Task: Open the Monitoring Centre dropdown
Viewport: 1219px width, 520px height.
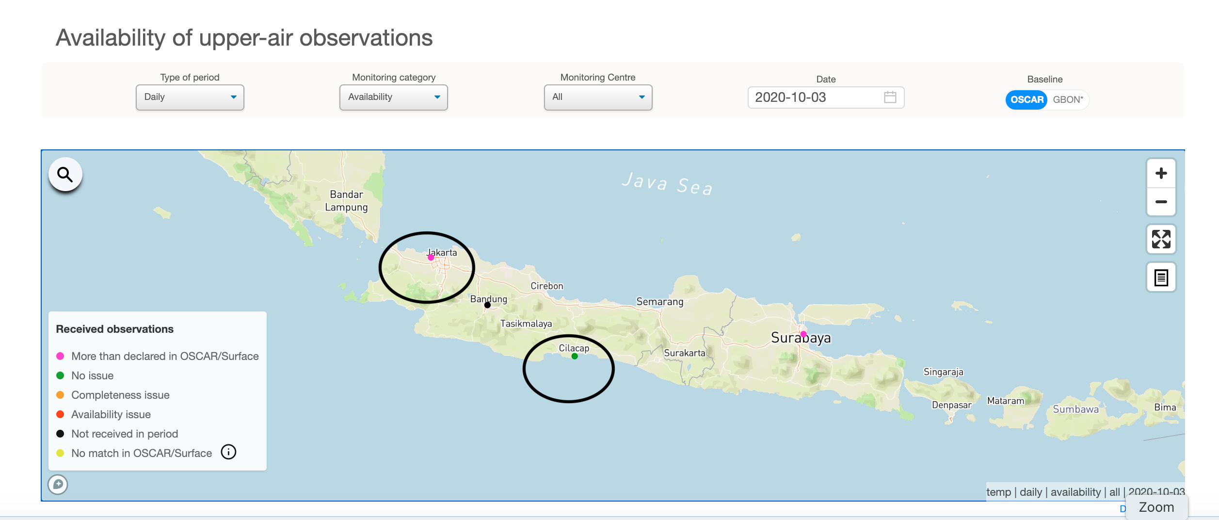Action: click(598, 97)
